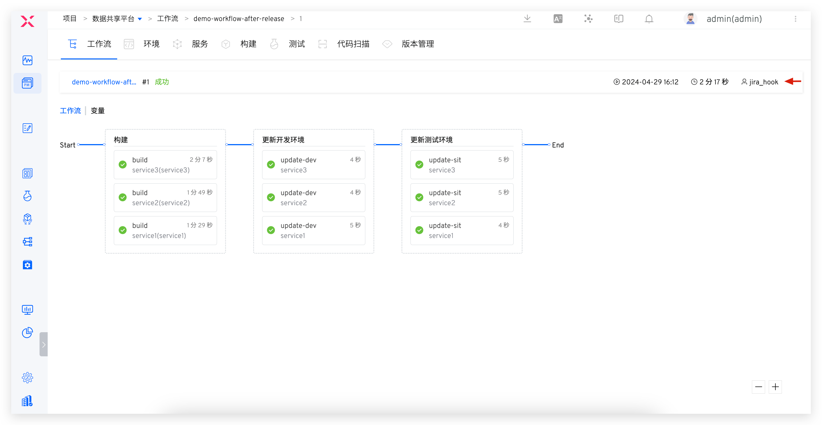Viewport: 822px width, 425px height.
Task: Open the build service3 job card
Action: point(165,165)
